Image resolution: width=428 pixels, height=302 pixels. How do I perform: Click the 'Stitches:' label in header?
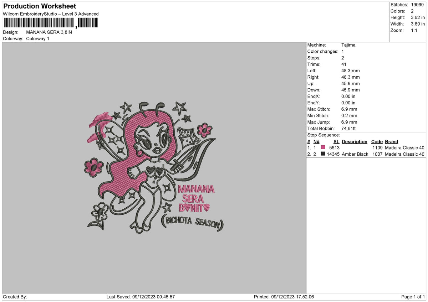coord(399,5)
